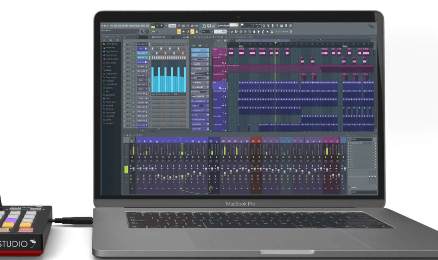Open the FILE menu
438x260 pixels.
(112, 26)
